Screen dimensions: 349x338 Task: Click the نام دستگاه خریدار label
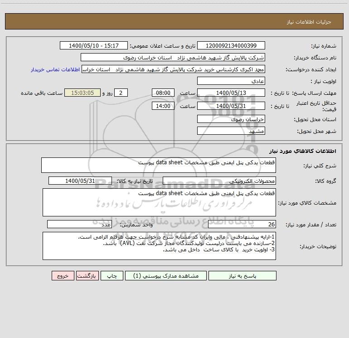[x=315, y=58]
